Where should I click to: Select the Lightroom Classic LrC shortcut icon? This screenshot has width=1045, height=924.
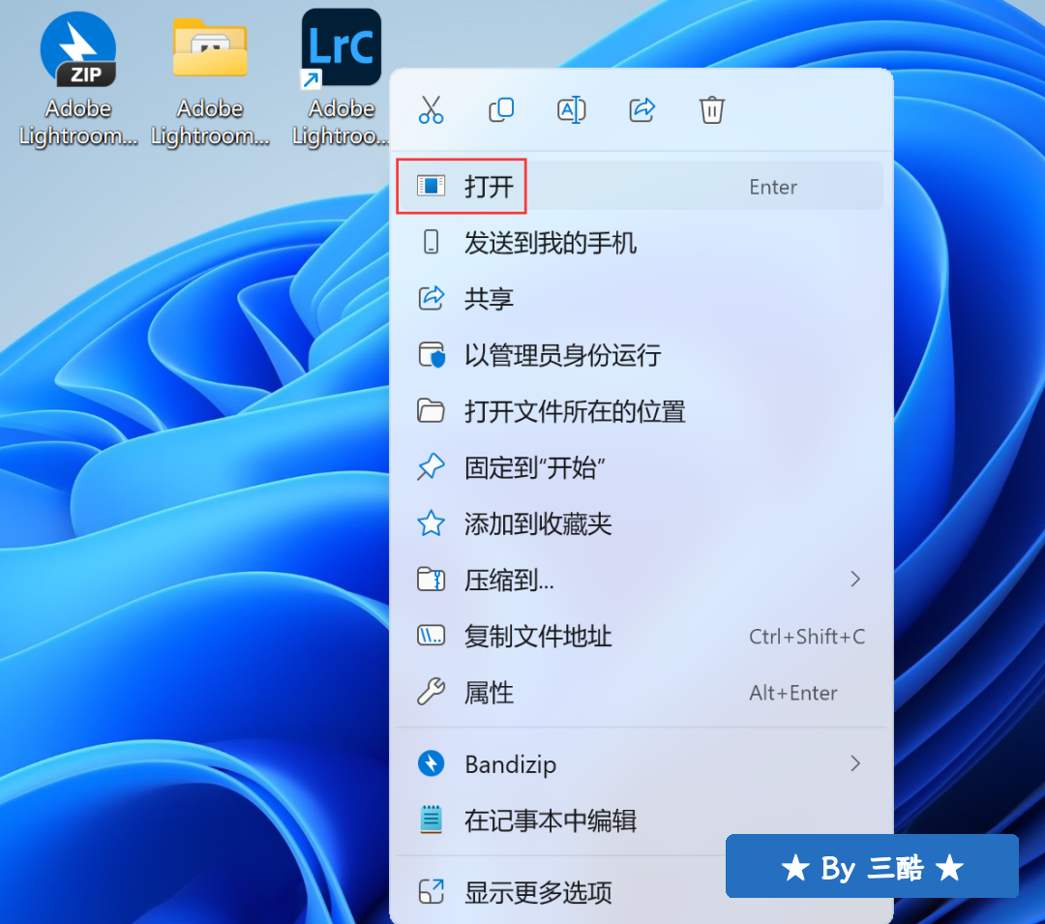342,48
